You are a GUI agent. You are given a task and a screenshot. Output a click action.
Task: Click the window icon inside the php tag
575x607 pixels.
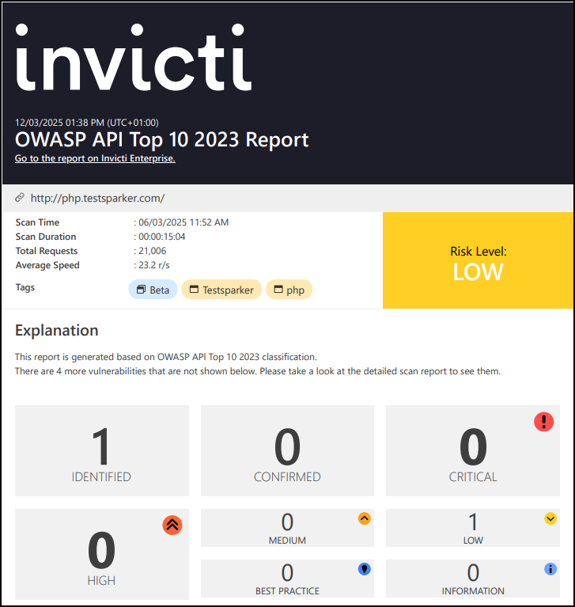[x=278, y=289]
